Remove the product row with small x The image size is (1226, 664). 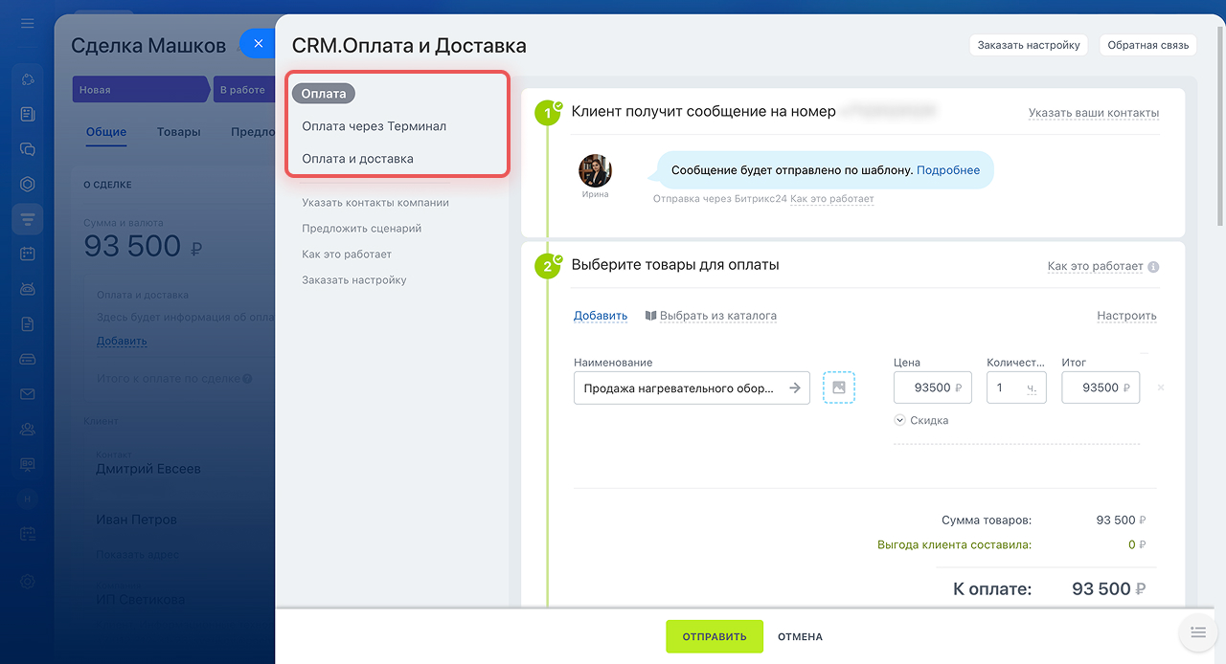pyautogui.click(x=1161, y=387)
